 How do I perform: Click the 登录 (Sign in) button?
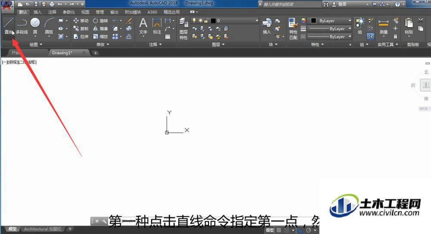tap(340, 4)
